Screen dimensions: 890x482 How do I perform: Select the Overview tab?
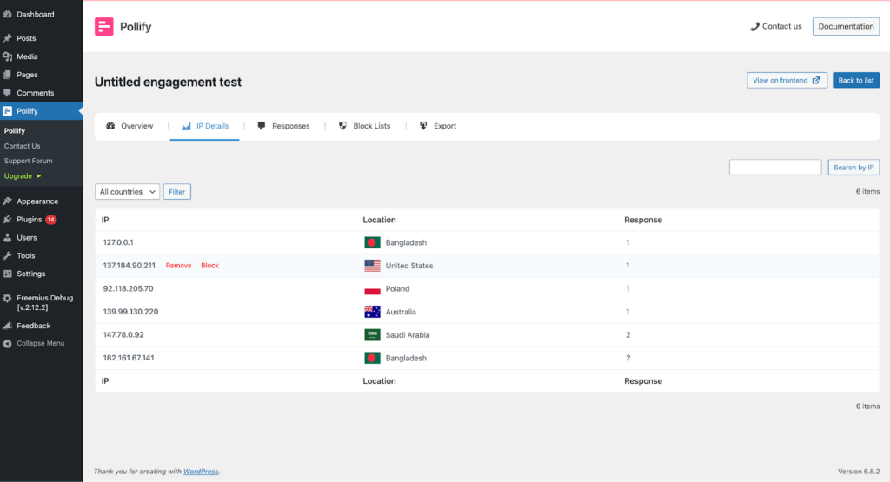pyautogui.click(x=130, y=126)
